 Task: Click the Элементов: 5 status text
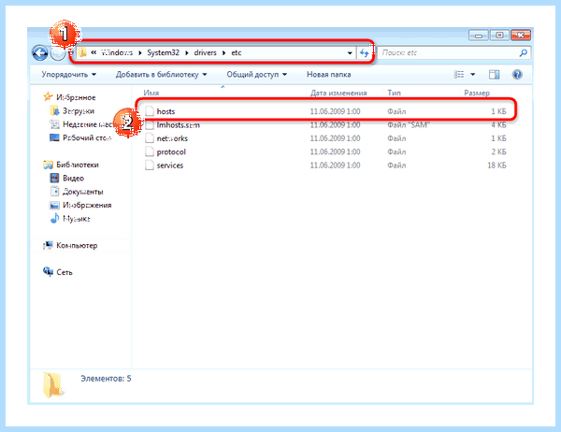[106, 379]
